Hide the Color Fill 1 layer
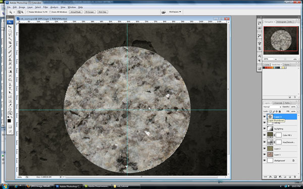 pyautogui.click(x=265, y=135)
